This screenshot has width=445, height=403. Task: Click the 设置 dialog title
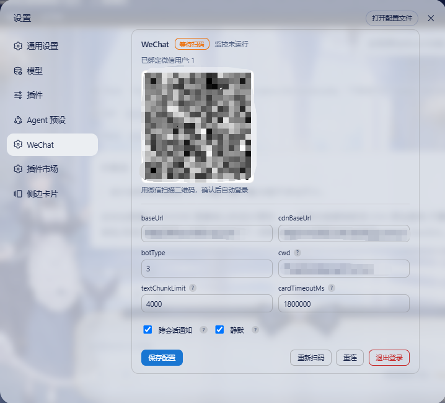22,18
